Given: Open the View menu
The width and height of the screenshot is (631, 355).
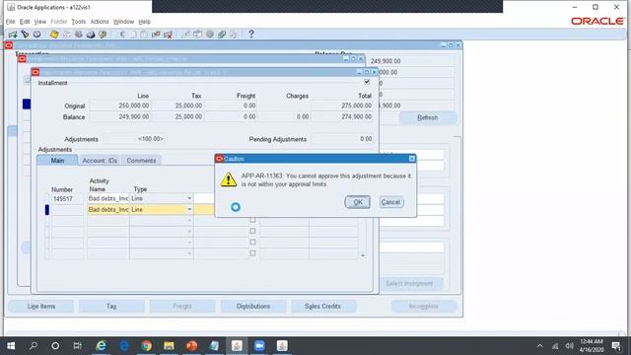Looking at the screenshot, I should pos(39,22).
